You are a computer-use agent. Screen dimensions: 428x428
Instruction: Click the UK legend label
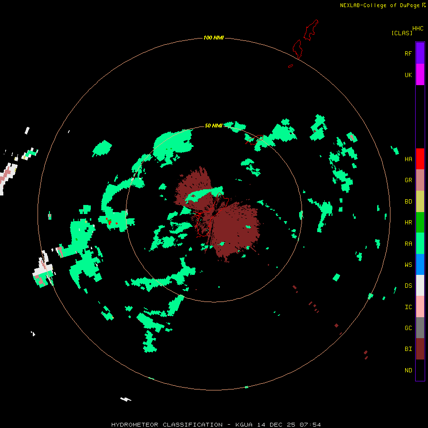[408, 75]
